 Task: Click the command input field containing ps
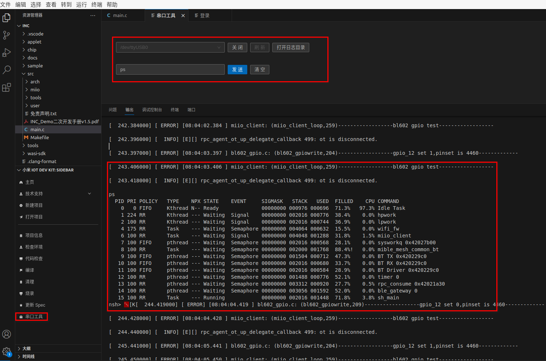tap(170, 70)
